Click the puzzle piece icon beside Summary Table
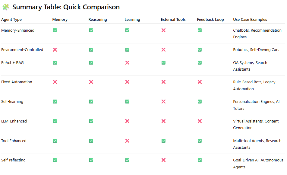The width and height of the screenshot is (287, 175). tap(6, 7)
